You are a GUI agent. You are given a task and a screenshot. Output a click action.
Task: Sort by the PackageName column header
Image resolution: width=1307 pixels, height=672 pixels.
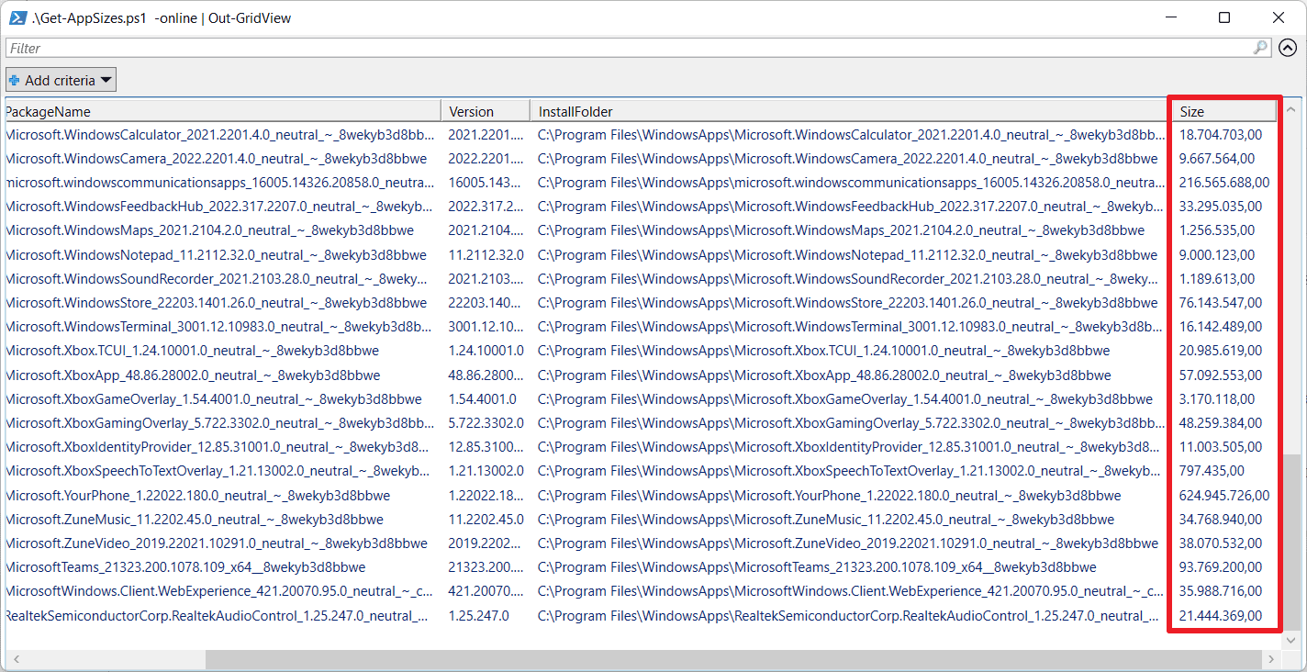(221, 111)
